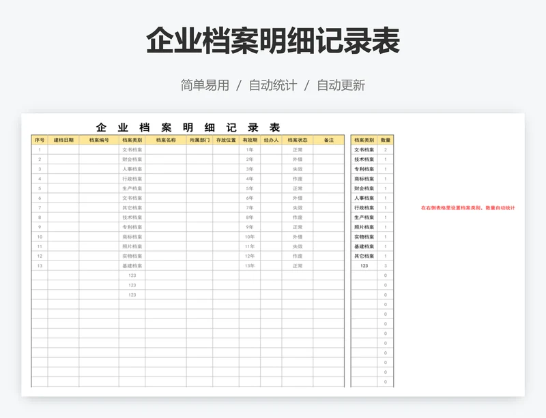Click 档案类别 header next to 数量 column
Viewport: 546px width, 418px height.
click(x=364, y=140)
